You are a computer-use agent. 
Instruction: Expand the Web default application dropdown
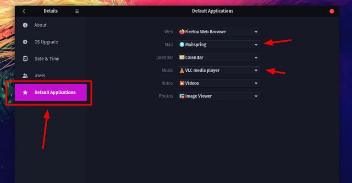pos(219,32)
